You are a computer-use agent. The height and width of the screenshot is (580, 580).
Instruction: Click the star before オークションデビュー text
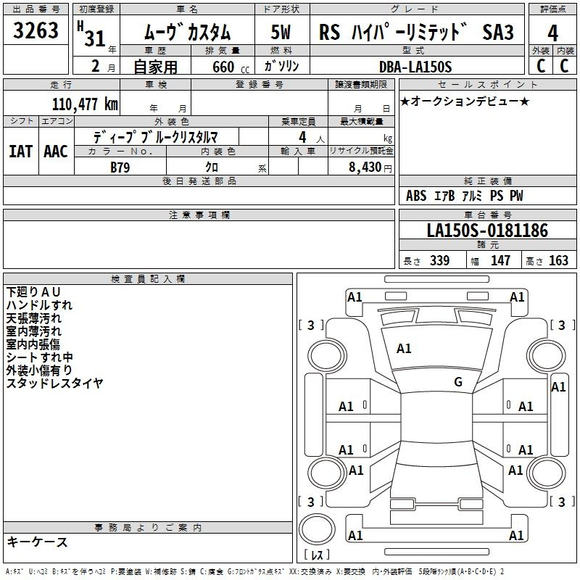tap(405, 101)
